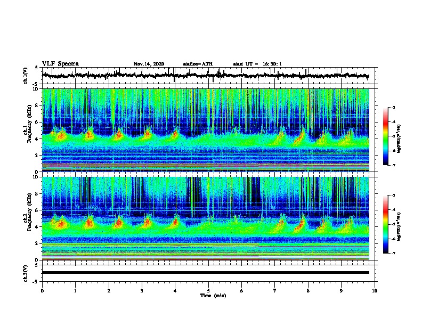This screenshot has height=326, width=422.
Task: Click the ch.2 frequency axis "8" tick label
Action: (37, 193)
